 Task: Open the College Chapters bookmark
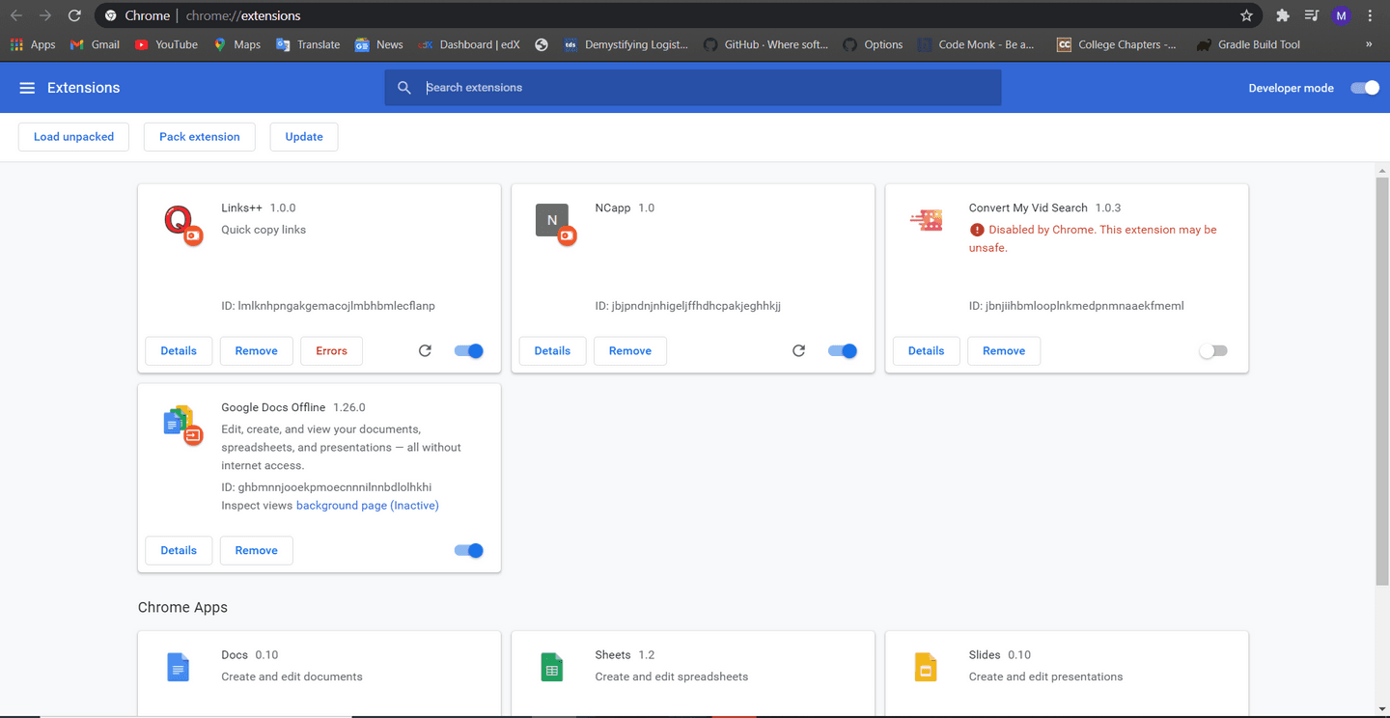pos(1116,44)
